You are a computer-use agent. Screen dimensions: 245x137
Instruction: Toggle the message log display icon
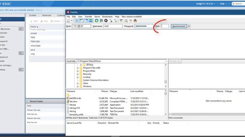[x=77, y=21]
